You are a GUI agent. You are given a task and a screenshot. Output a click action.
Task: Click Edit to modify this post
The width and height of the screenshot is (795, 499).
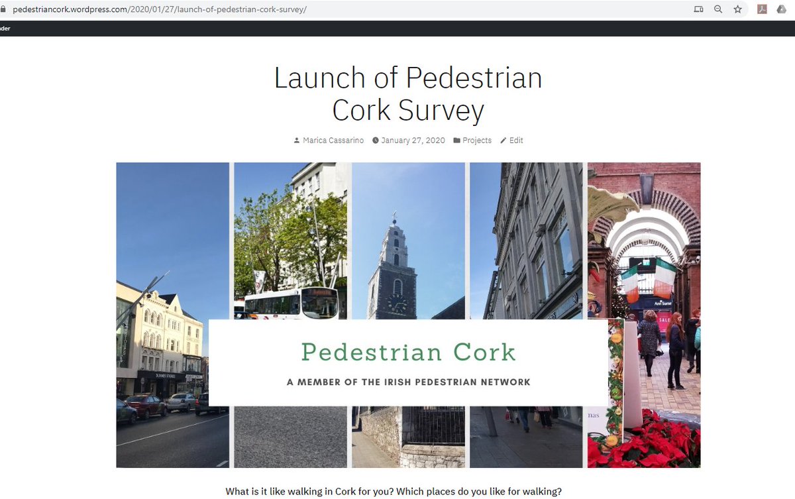[515, 140]
